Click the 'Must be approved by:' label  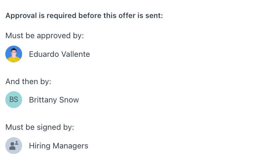45,35
